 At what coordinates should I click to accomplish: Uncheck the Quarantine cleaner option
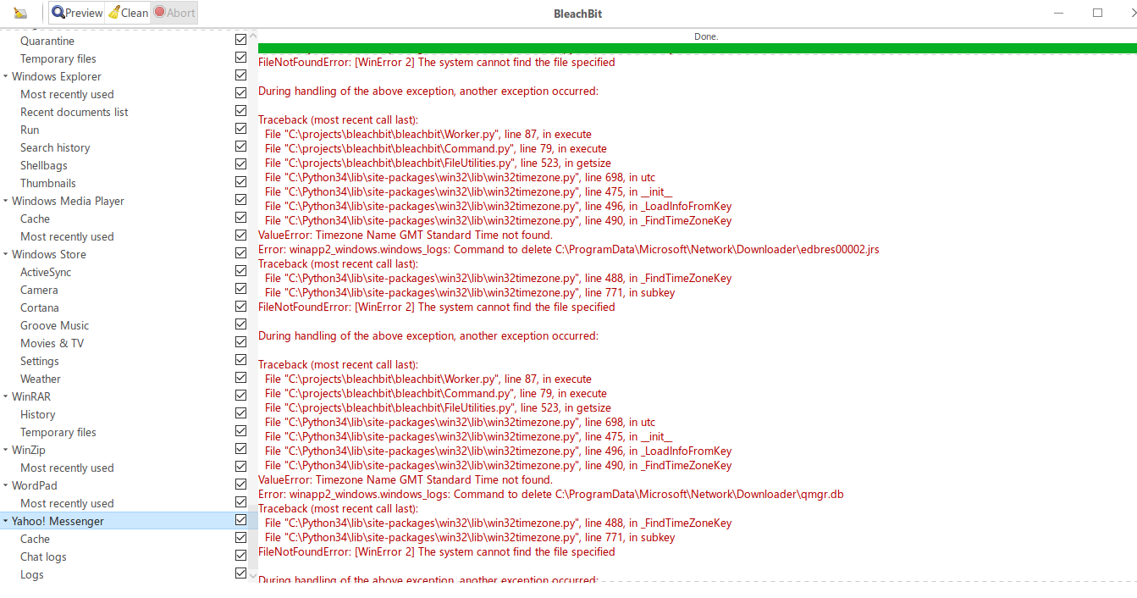(240, 38)
